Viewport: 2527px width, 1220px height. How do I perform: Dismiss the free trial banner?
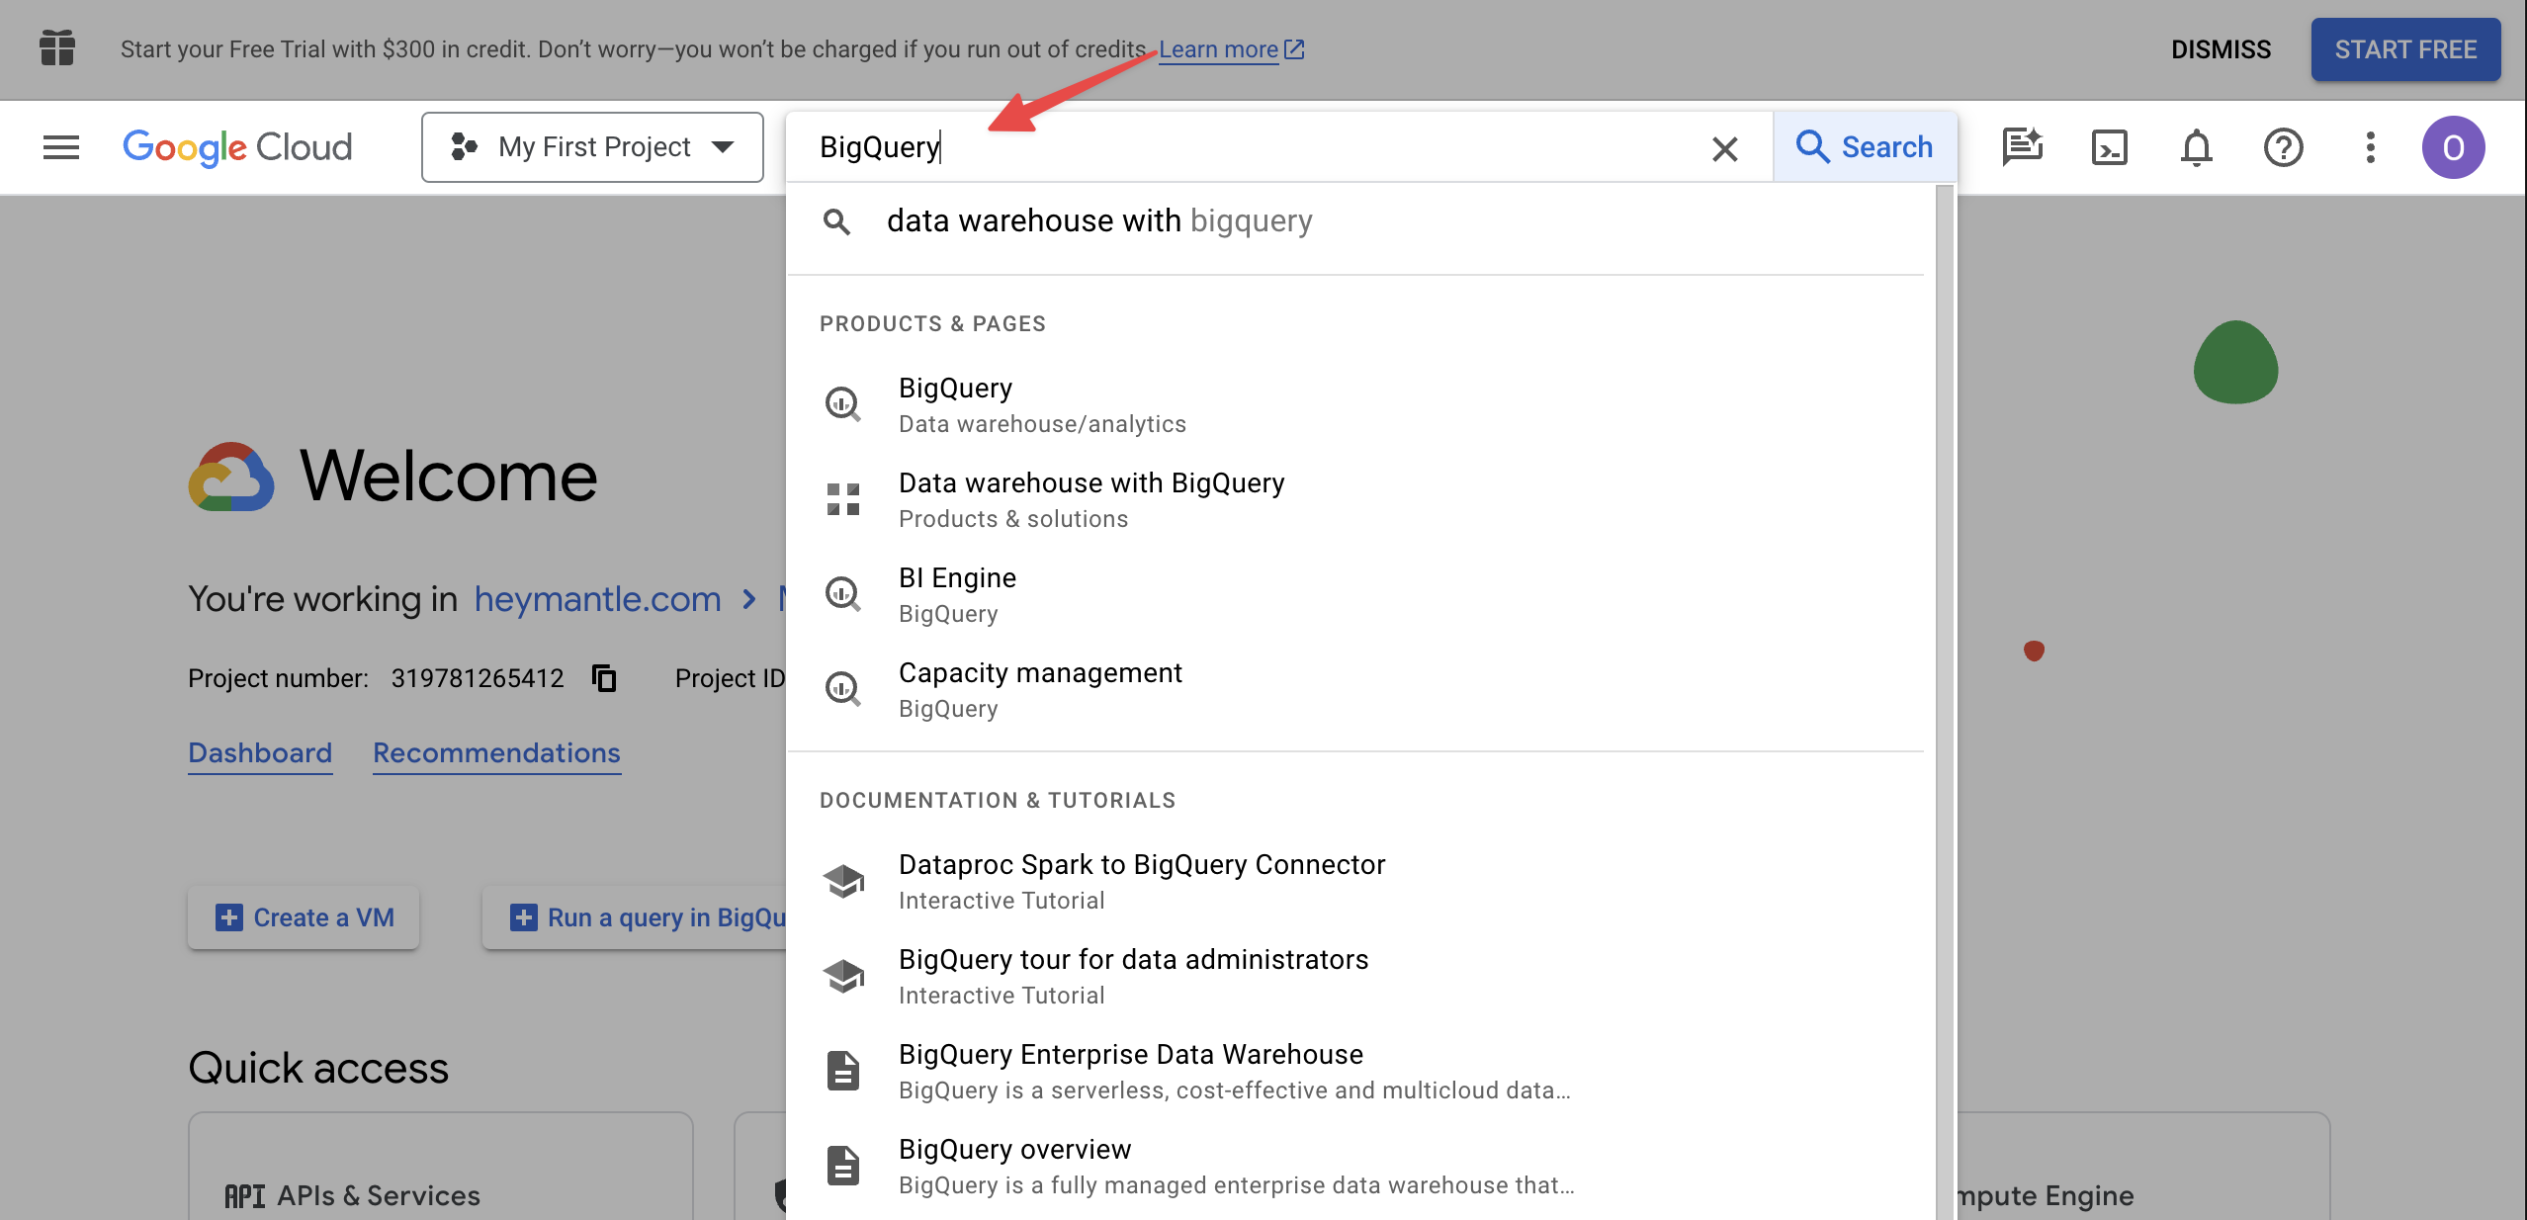[2221, 48]
